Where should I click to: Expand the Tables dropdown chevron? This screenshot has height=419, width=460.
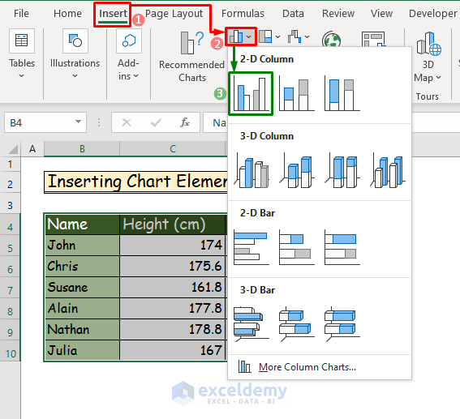click(21, 76)
